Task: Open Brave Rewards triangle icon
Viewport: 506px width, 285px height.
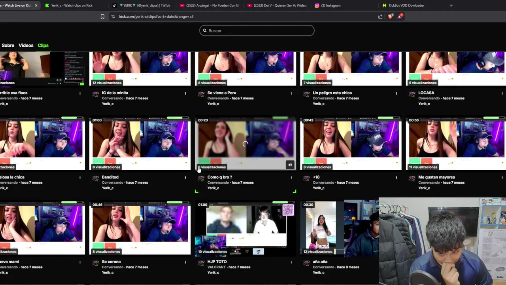Action: click(x=400, y=16)
